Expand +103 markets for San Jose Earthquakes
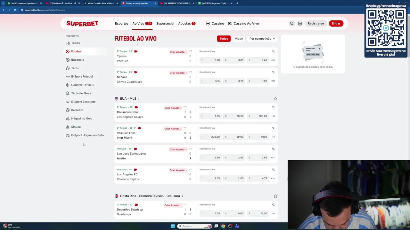This screenshot has height=230, width=410. click(273, 157)
